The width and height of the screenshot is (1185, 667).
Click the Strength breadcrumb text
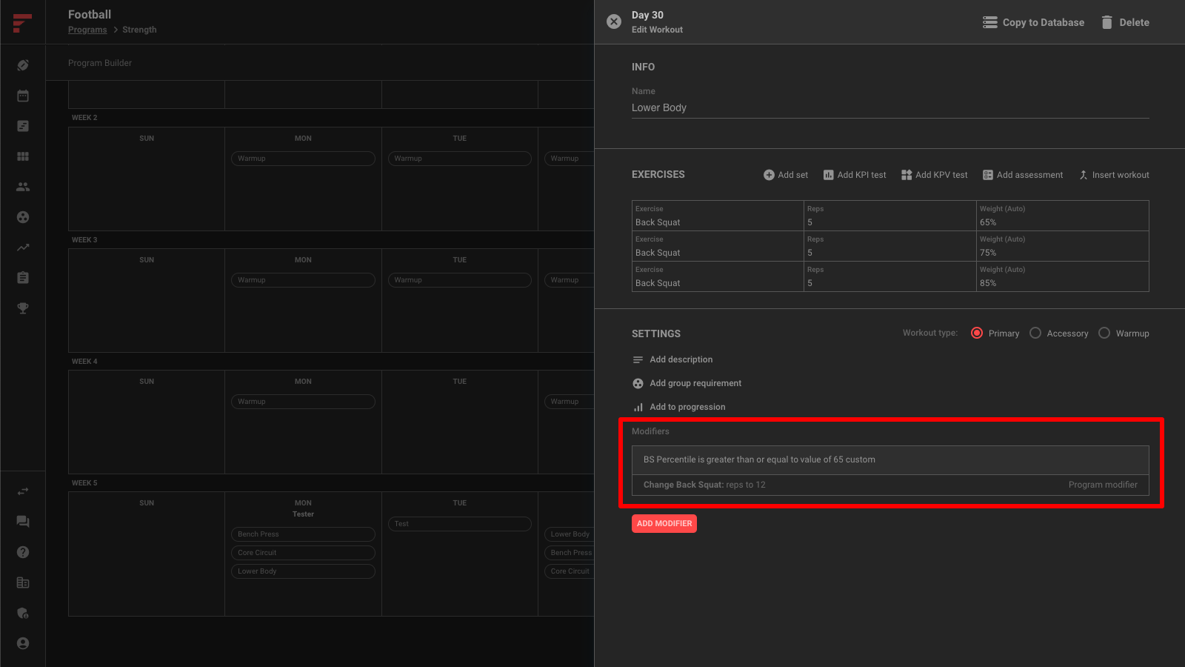tap(139, 30)
